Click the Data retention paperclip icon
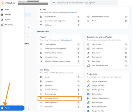The width and height of the screenshot is (133, 112). (x=88, y=57)
